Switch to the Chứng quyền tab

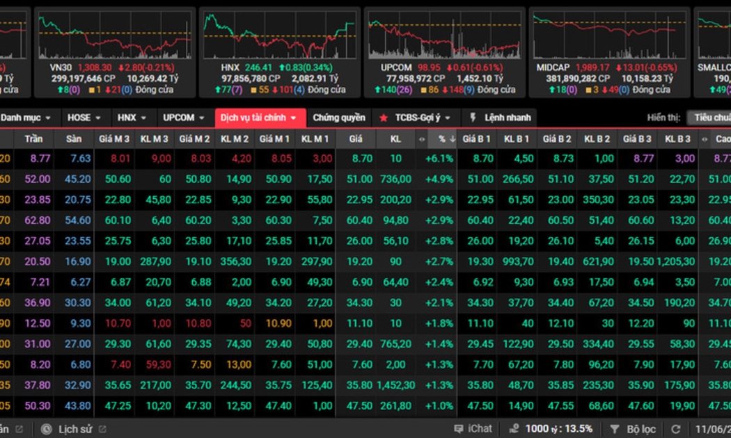click(x=338, y=118)
